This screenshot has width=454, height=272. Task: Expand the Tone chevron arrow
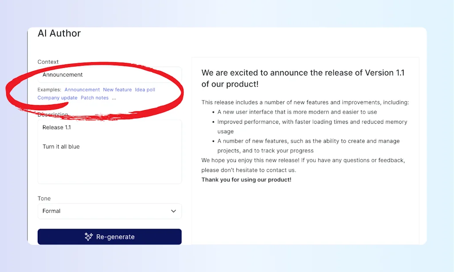click(174, 211)
